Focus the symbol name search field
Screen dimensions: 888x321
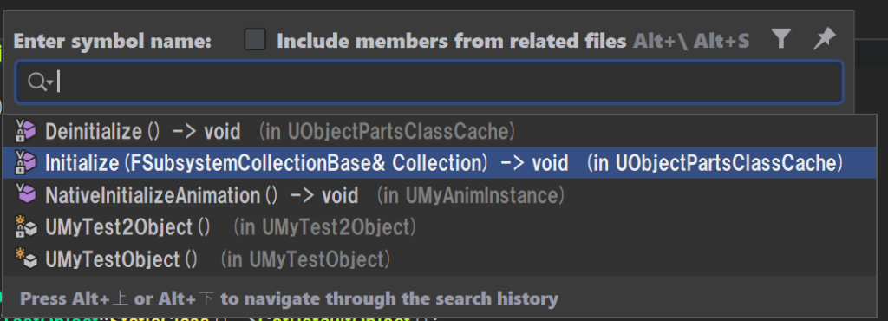point(429,82)
